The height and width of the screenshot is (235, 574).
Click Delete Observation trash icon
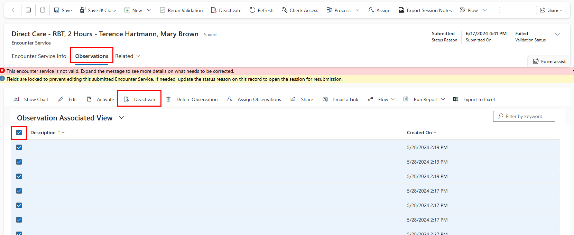coord(168,99)
